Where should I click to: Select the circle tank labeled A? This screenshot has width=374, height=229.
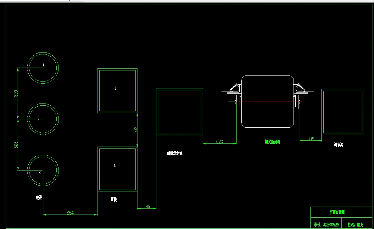43,68
